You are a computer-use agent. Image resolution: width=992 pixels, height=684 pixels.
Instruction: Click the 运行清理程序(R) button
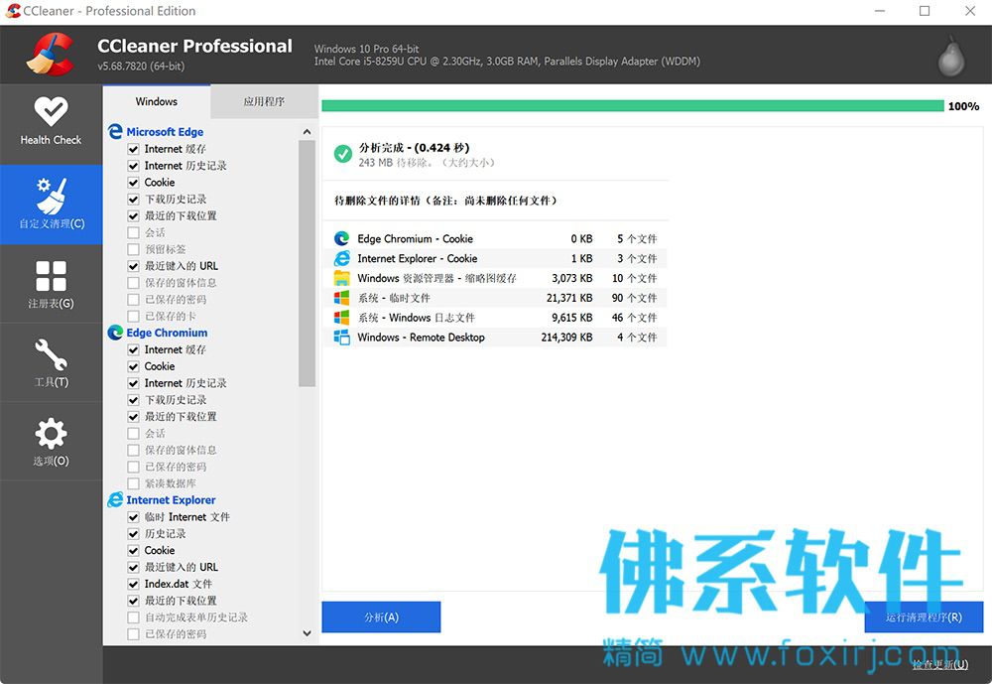(924, 616)
